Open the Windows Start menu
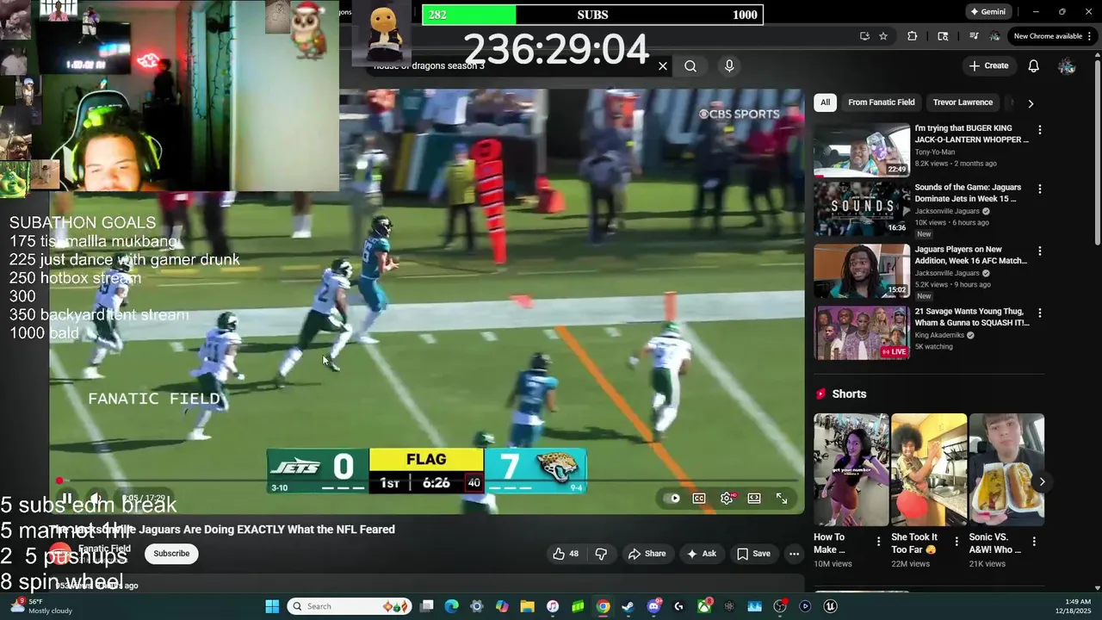The image size is (1102, 620). [272, 606]
